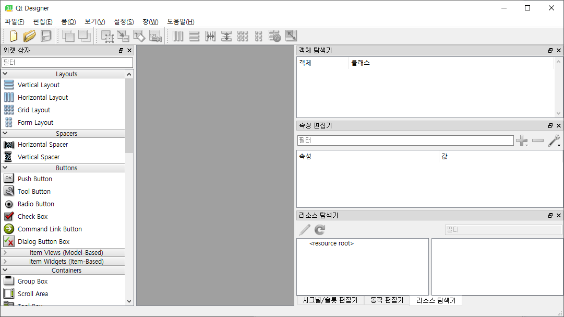The width and height of the screenshot is (564, 317).
Task: Select the Horizontal Spacer widget
Action: click(x=63, y=145)
